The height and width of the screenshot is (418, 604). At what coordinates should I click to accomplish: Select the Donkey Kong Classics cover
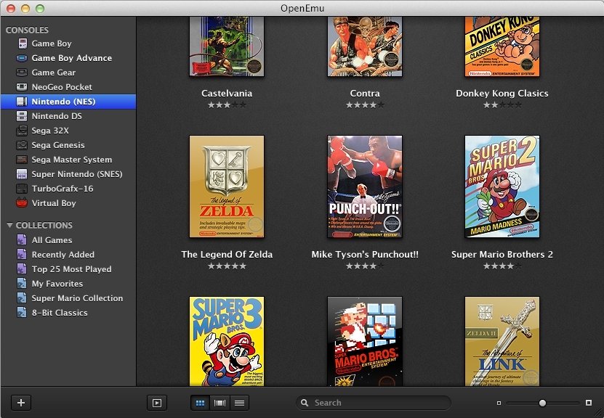click(x=502, y=46)
